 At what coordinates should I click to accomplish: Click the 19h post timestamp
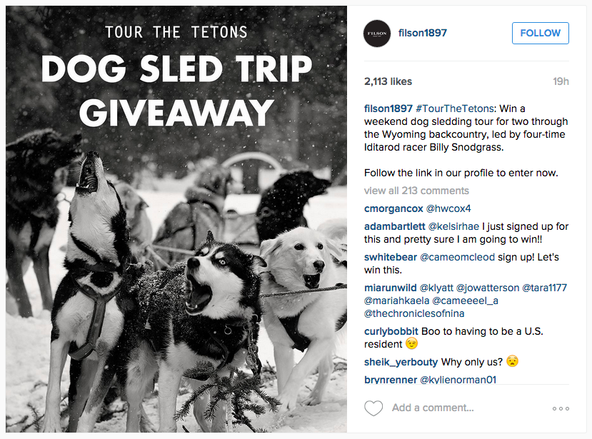561,81
